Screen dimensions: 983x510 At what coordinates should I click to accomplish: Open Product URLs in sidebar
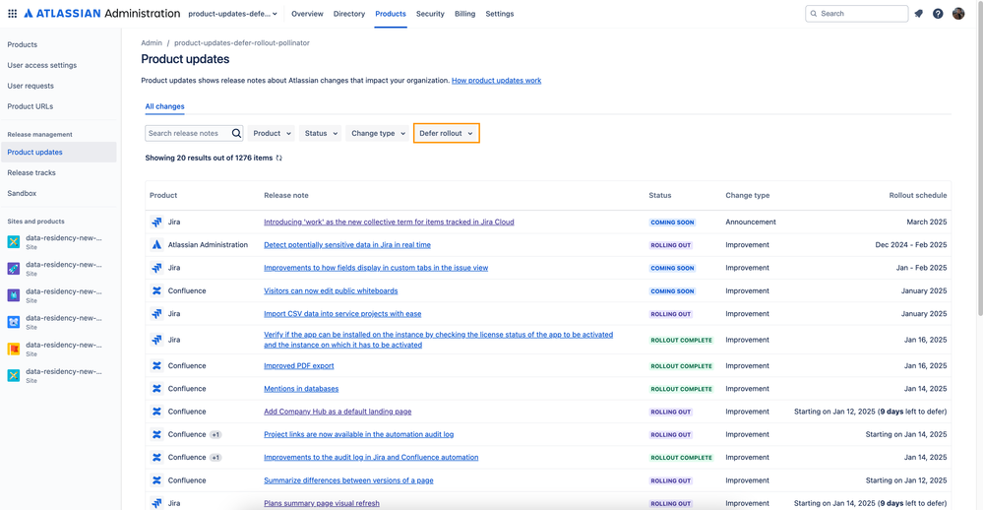[31, 106]
